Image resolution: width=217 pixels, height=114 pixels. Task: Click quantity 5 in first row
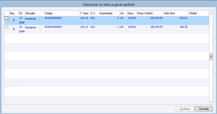(118, 18)
